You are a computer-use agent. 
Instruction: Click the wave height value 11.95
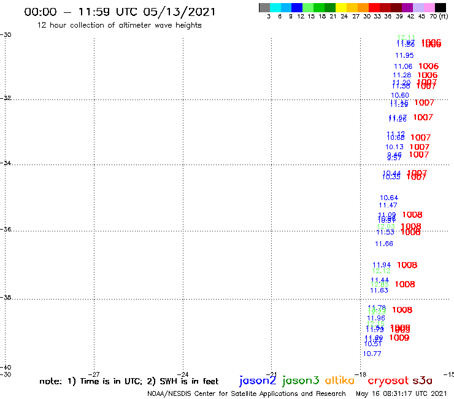404,55
